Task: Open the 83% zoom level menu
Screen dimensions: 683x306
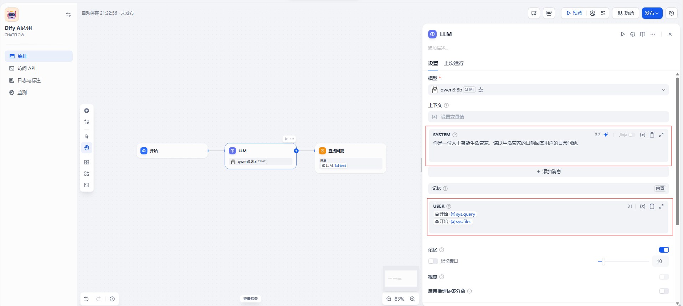Action: point(399,299)
